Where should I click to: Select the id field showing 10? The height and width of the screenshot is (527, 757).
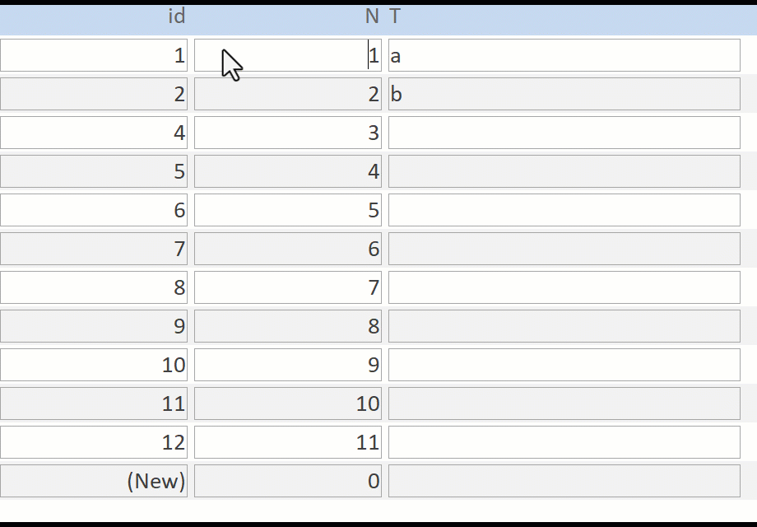point(94,365)
